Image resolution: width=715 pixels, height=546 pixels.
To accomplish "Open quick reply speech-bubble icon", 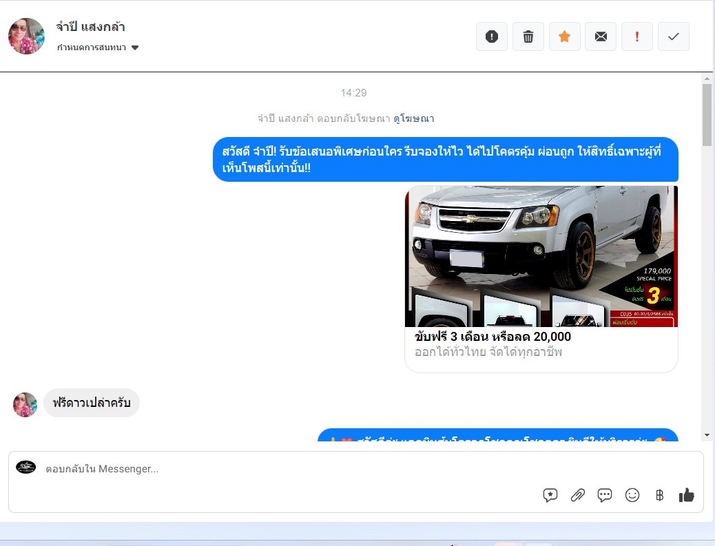I will pyautogui.click(x=605, y=495).
